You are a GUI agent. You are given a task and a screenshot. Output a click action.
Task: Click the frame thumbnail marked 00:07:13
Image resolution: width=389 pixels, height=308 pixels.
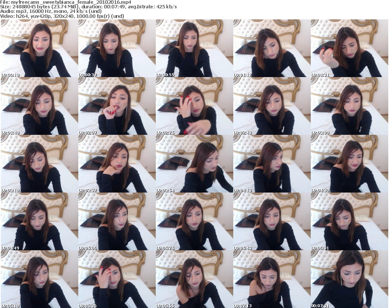272,279
